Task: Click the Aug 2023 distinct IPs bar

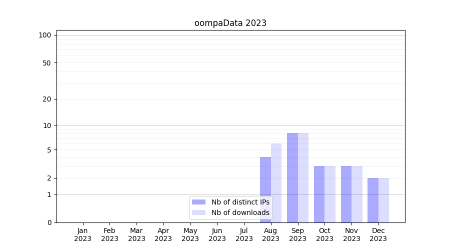Action: [265, 190]
